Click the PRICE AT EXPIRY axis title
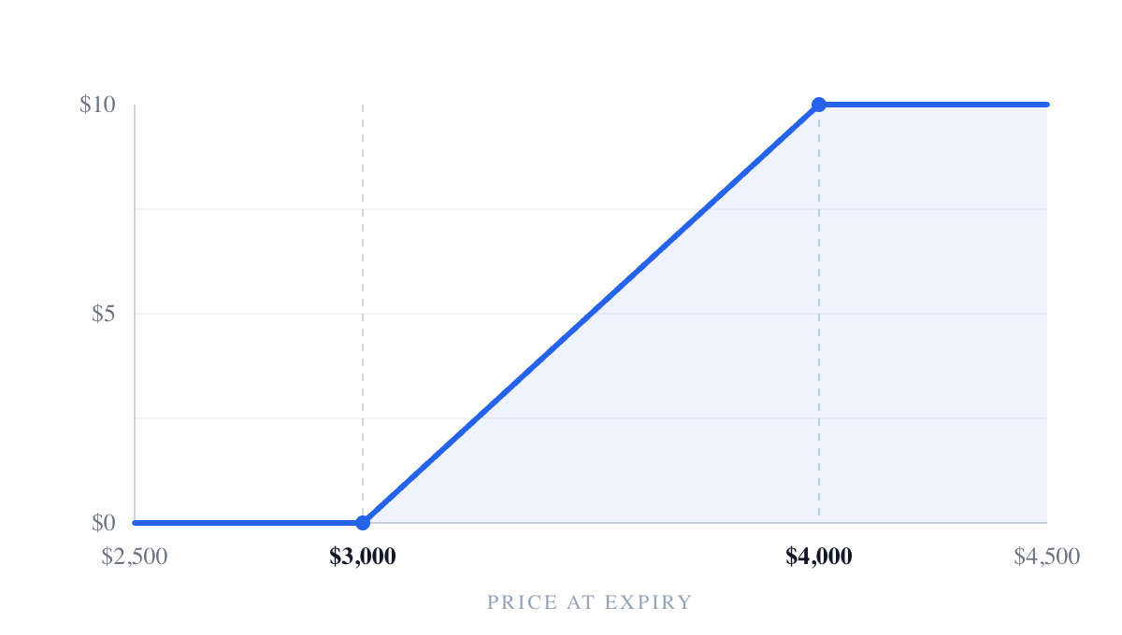1122x635 pixels. point(590,602)
